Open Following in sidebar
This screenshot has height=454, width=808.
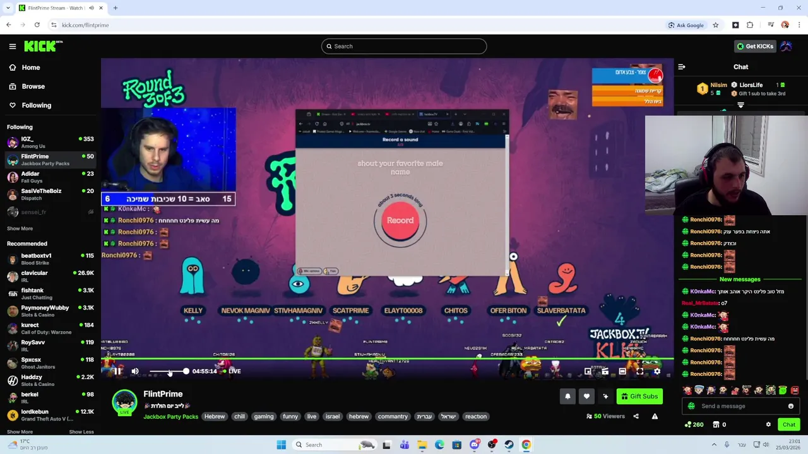click(x=50, y=105)
